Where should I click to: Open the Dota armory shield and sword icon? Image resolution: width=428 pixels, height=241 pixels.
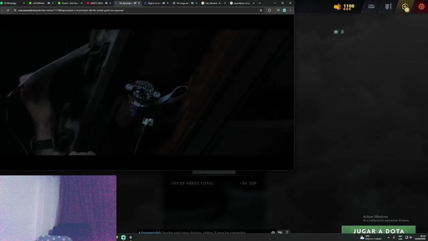click(x=388, y=6)
